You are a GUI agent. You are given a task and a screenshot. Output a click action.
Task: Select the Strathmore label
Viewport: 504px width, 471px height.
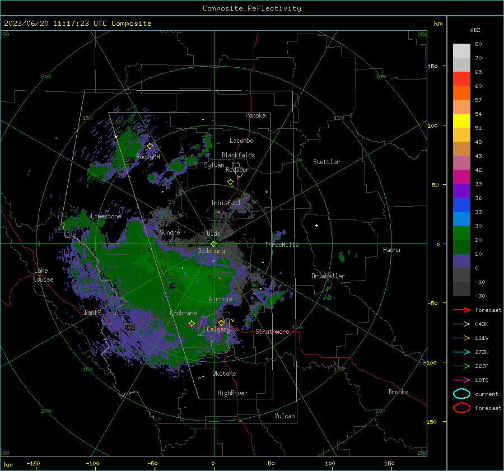tap(272, 332)
